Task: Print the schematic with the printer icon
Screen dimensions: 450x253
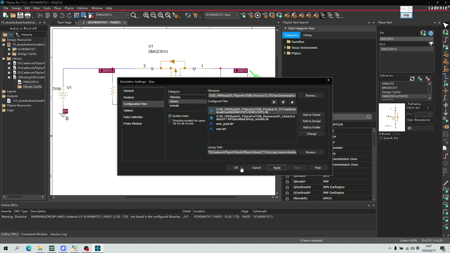Action: pyautogui.click(x=28, y=15)
